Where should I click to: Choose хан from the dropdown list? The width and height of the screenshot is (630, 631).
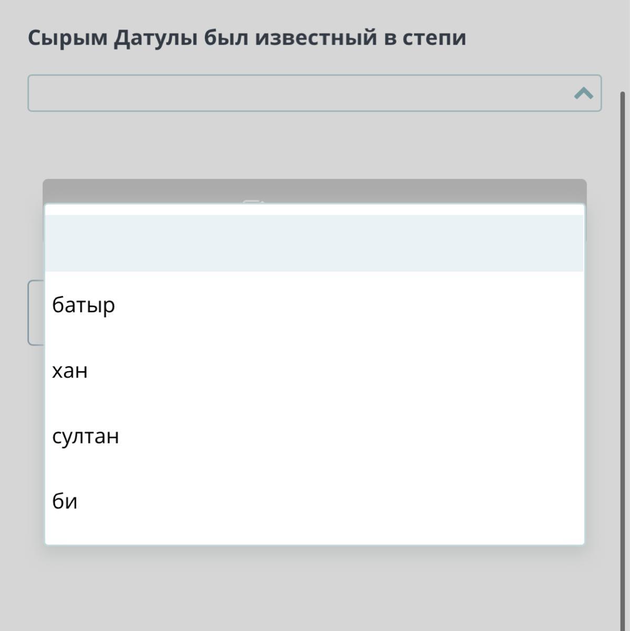70,371
